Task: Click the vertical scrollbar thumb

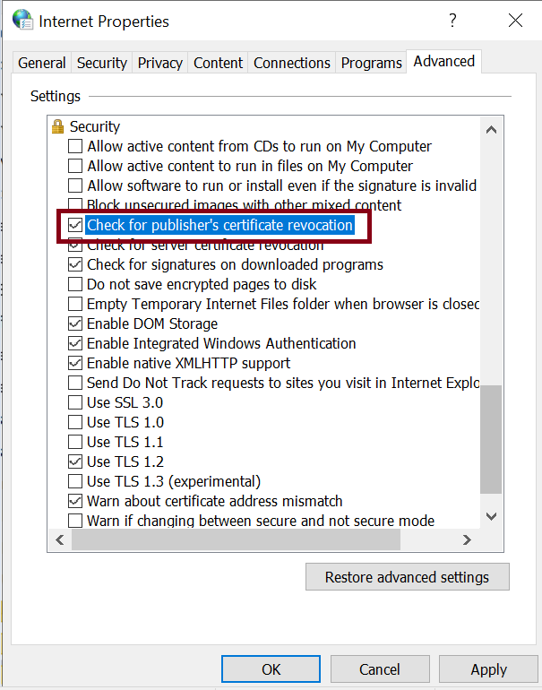Action: pyautogui.click(x=491, y=439)
